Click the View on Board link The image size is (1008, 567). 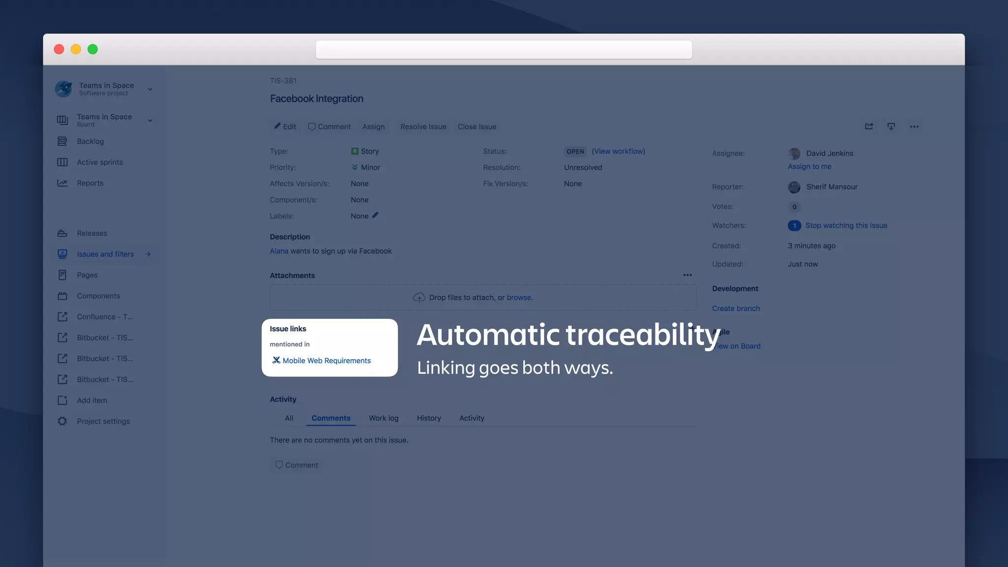point(737,346)
